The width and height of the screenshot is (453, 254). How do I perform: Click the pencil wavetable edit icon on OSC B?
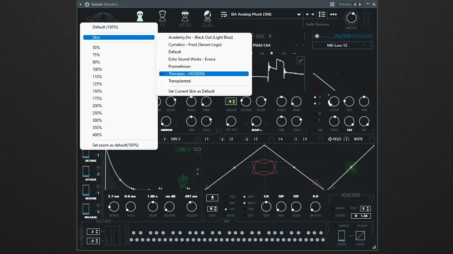coord(300,60)
